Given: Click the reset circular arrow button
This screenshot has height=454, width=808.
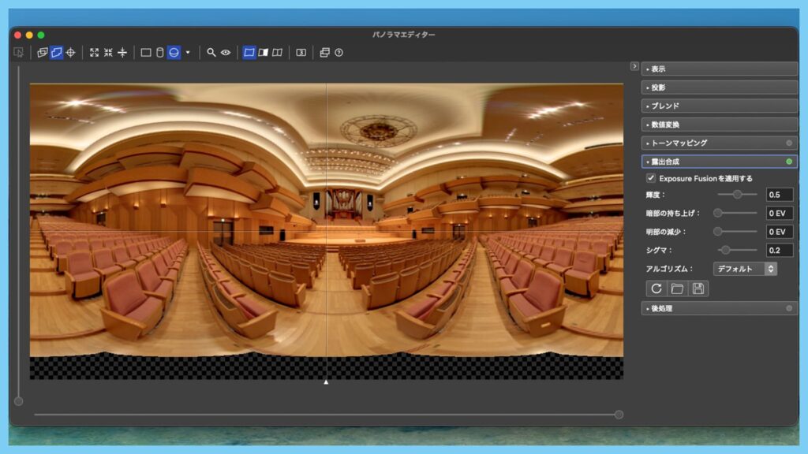Looking at the screenshot, I should pyautogui.click(x=656, y=288).
